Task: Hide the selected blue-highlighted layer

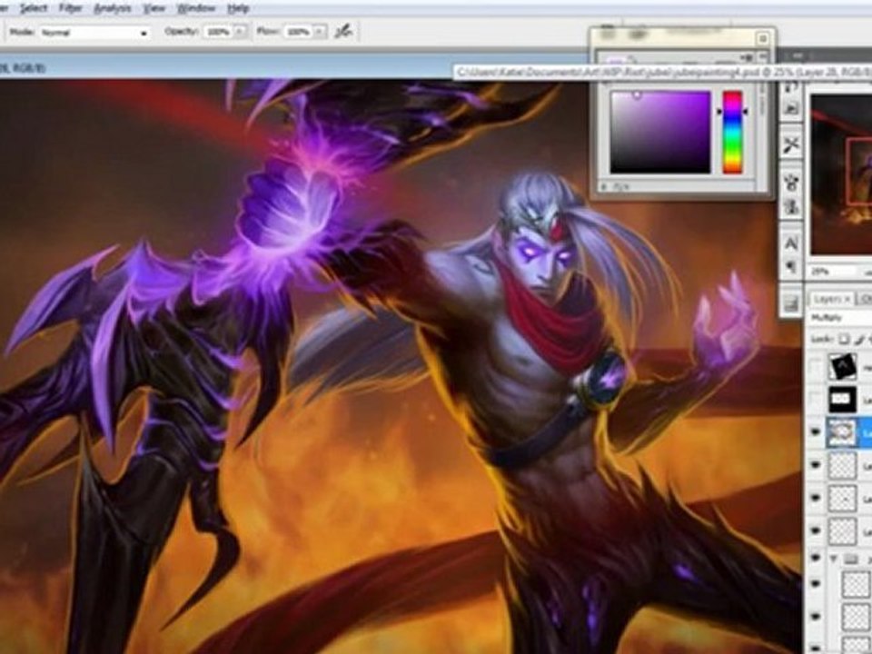Action: click(816, 432)
